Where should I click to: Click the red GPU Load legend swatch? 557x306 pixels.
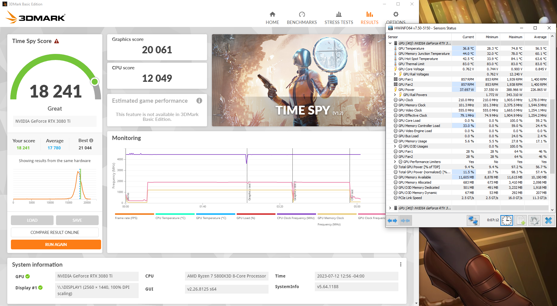coord(256,214)
